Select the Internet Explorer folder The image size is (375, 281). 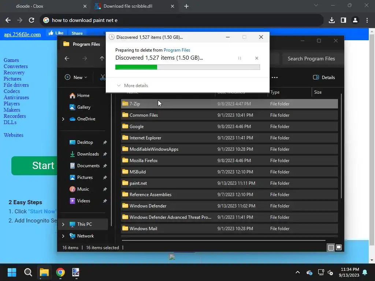(229, 138)
